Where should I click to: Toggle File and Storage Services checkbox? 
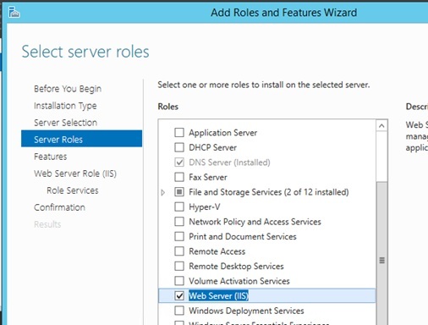[x=179, y=192]
